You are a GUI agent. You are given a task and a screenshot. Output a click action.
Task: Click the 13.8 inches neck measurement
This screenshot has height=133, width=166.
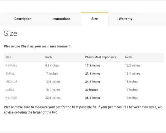point(133,74)
